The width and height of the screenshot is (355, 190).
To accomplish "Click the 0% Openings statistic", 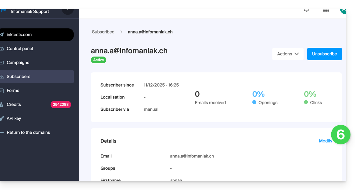I will pos(265,98).
